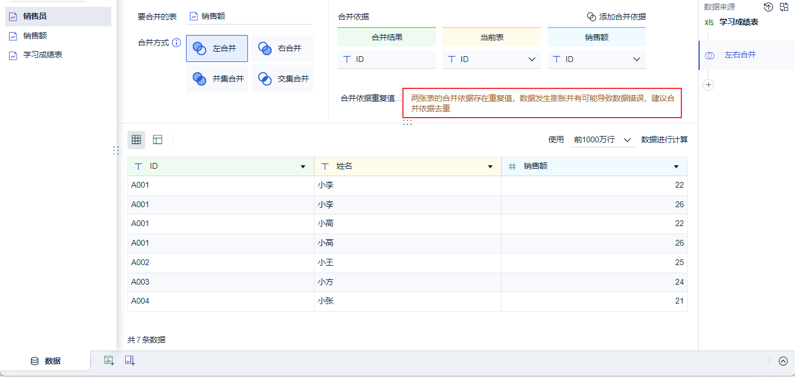Add a new step with plus icon
Screen dimensions: 795x377
[x=708, y=85]
